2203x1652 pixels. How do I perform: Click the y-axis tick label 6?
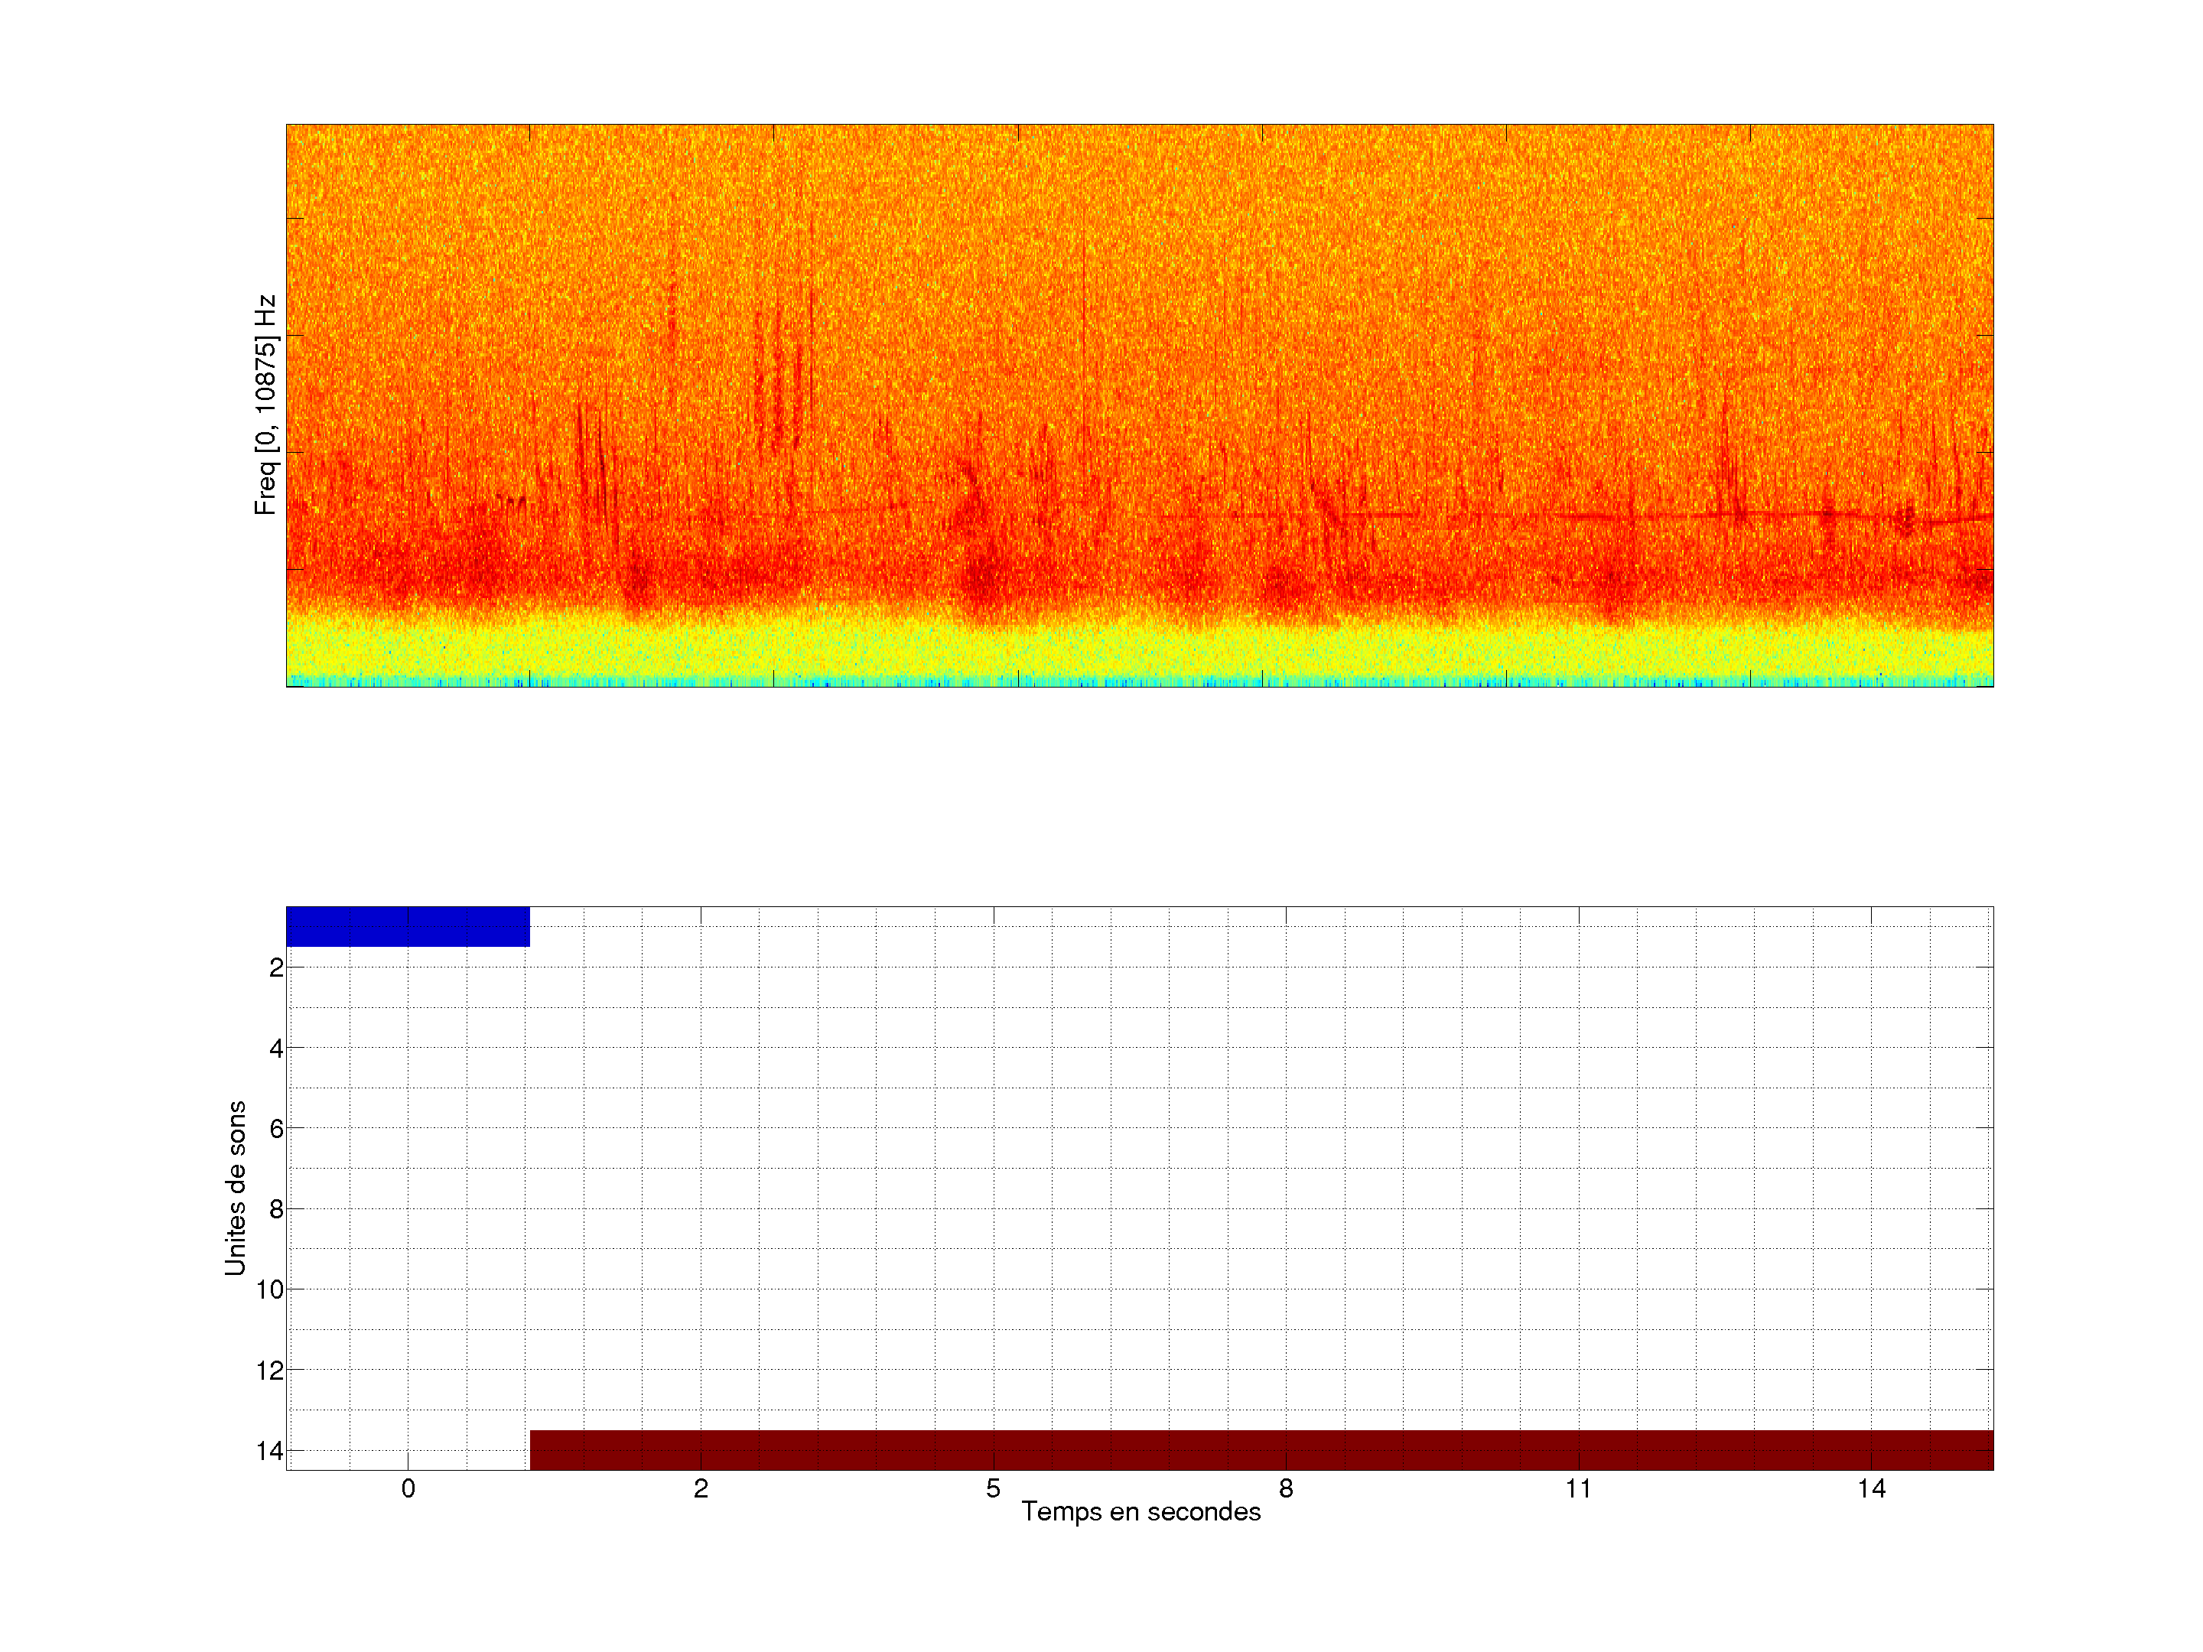[276, 1128]
